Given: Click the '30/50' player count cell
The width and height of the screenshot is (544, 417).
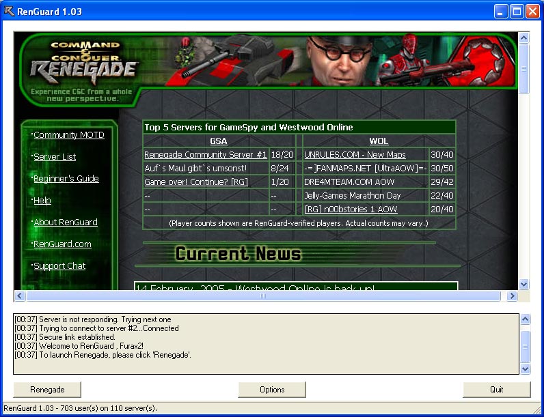Looking at the screenshot, I should coord(441,169).
